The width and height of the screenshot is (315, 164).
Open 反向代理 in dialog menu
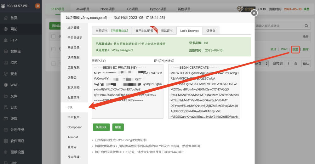74,157
